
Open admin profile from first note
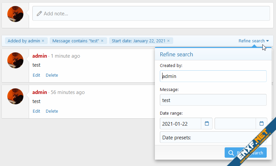point(39,56)
